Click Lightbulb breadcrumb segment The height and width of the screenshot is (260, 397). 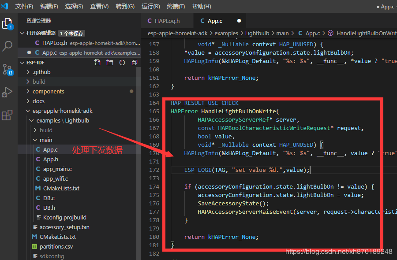click(257, 33)
